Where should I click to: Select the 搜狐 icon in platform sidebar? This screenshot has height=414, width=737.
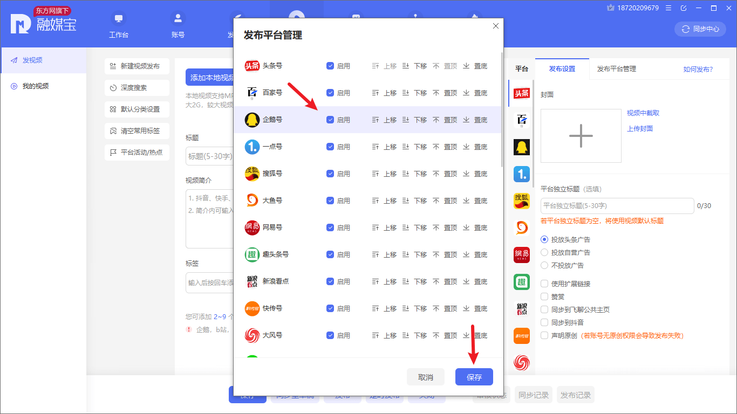[x=522, y=201]
